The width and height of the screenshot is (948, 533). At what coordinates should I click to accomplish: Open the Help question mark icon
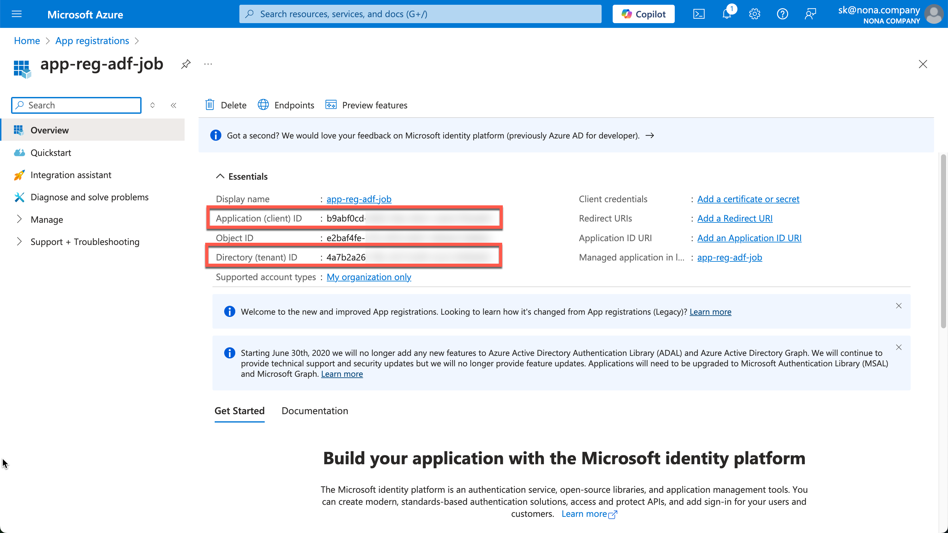point(782,14)
